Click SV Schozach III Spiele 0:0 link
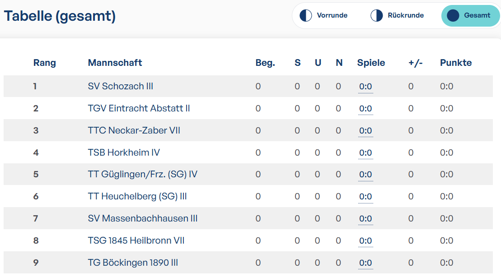 [365, 87]
